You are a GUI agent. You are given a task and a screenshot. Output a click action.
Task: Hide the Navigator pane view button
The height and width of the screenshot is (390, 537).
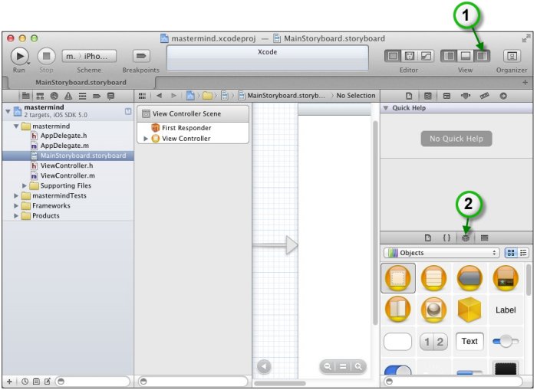tap(449, 56)
